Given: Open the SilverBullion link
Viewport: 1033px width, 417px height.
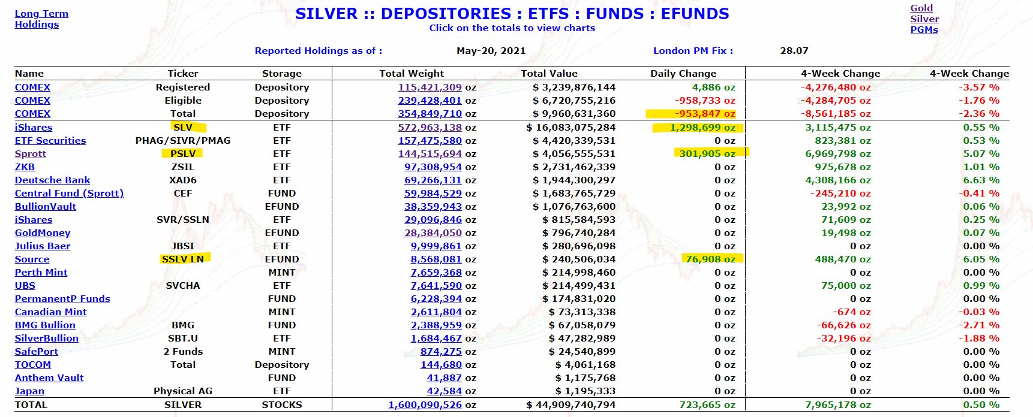Looking at the screenshot, I should tap(47, 339).
